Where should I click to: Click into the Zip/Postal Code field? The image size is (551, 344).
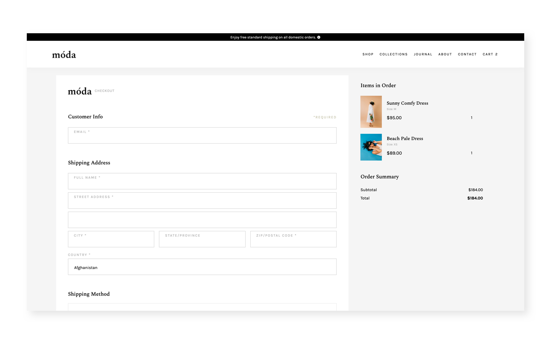(293, 239)
